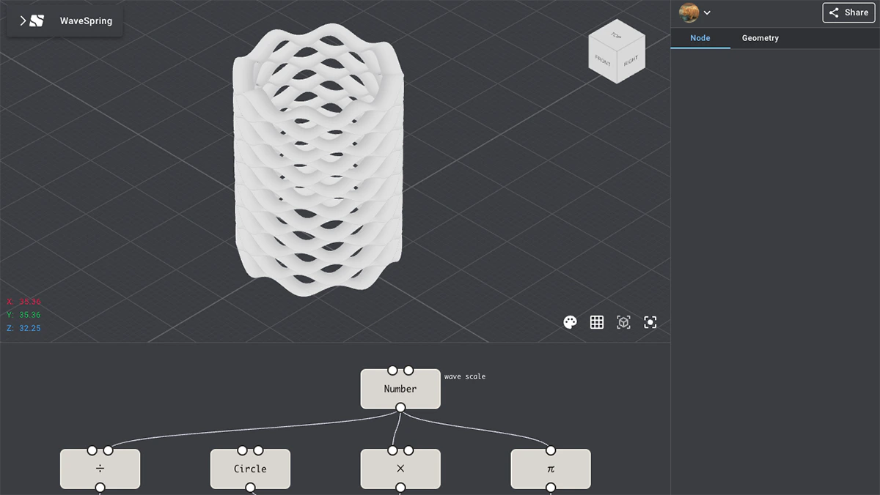
Task: Click the Number node output port
Action: (x=400, y=408)
